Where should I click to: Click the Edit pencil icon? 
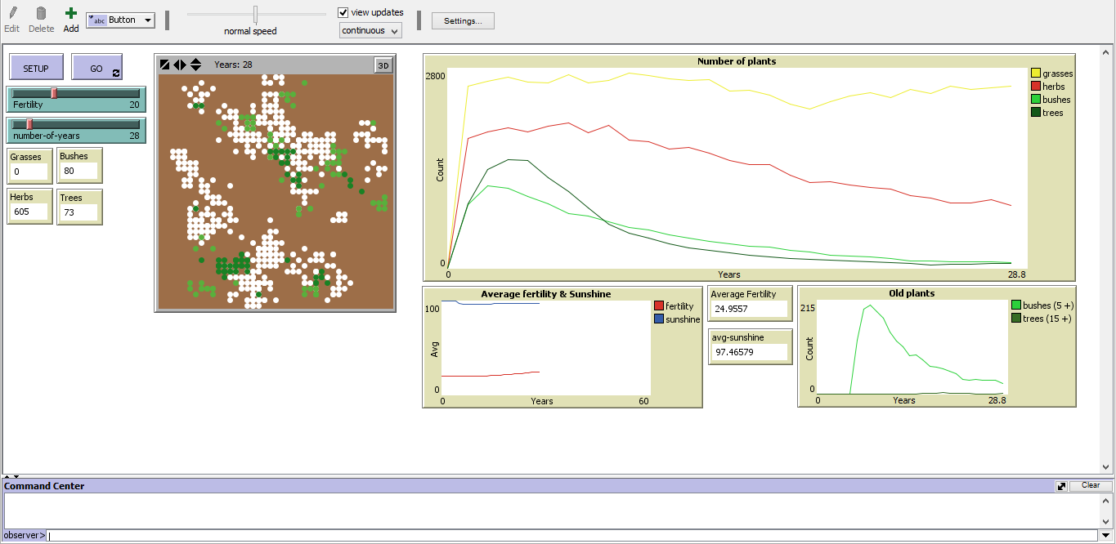click(12, 14)
